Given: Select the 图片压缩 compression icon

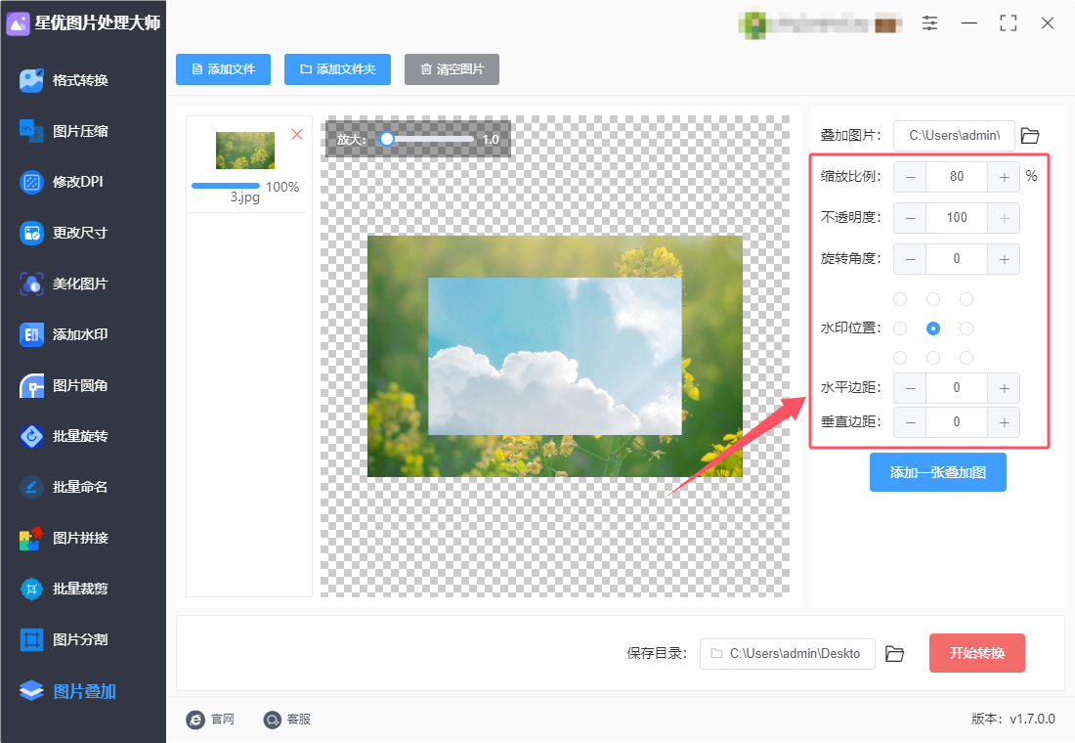Looking at the screenshot, I should tap(31, 131).
